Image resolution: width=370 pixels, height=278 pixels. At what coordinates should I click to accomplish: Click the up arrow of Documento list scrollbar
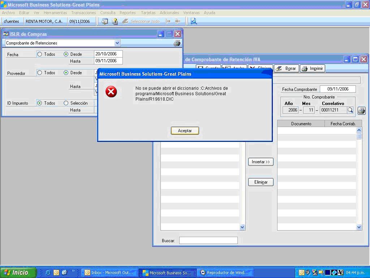pos(359,130)
